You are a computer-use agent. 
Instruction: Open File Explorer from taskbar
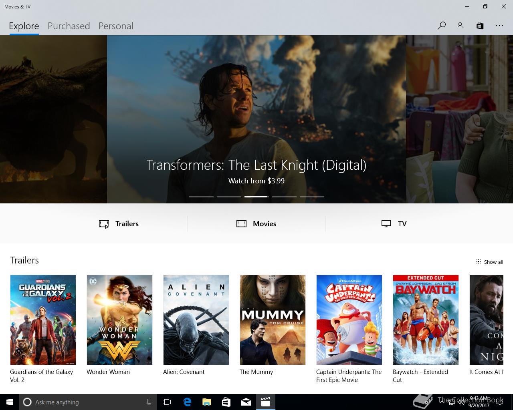pyautogui.click(x=207, y=402)
